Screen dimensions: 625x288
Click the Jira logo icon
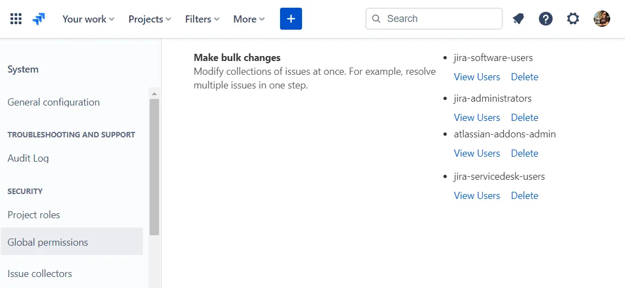(x=39, y=19)
